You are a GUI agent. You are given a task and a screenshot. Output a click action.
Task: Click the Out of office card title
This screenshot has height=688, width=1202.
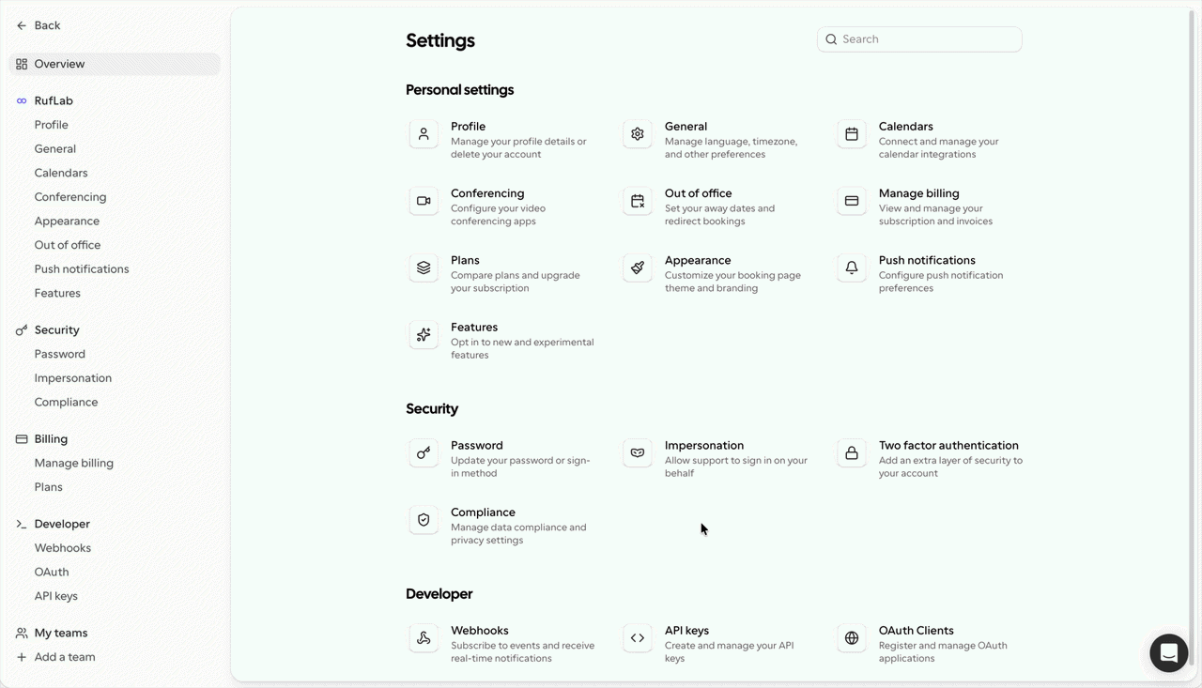pyautogui.click(x=698, y=193)
